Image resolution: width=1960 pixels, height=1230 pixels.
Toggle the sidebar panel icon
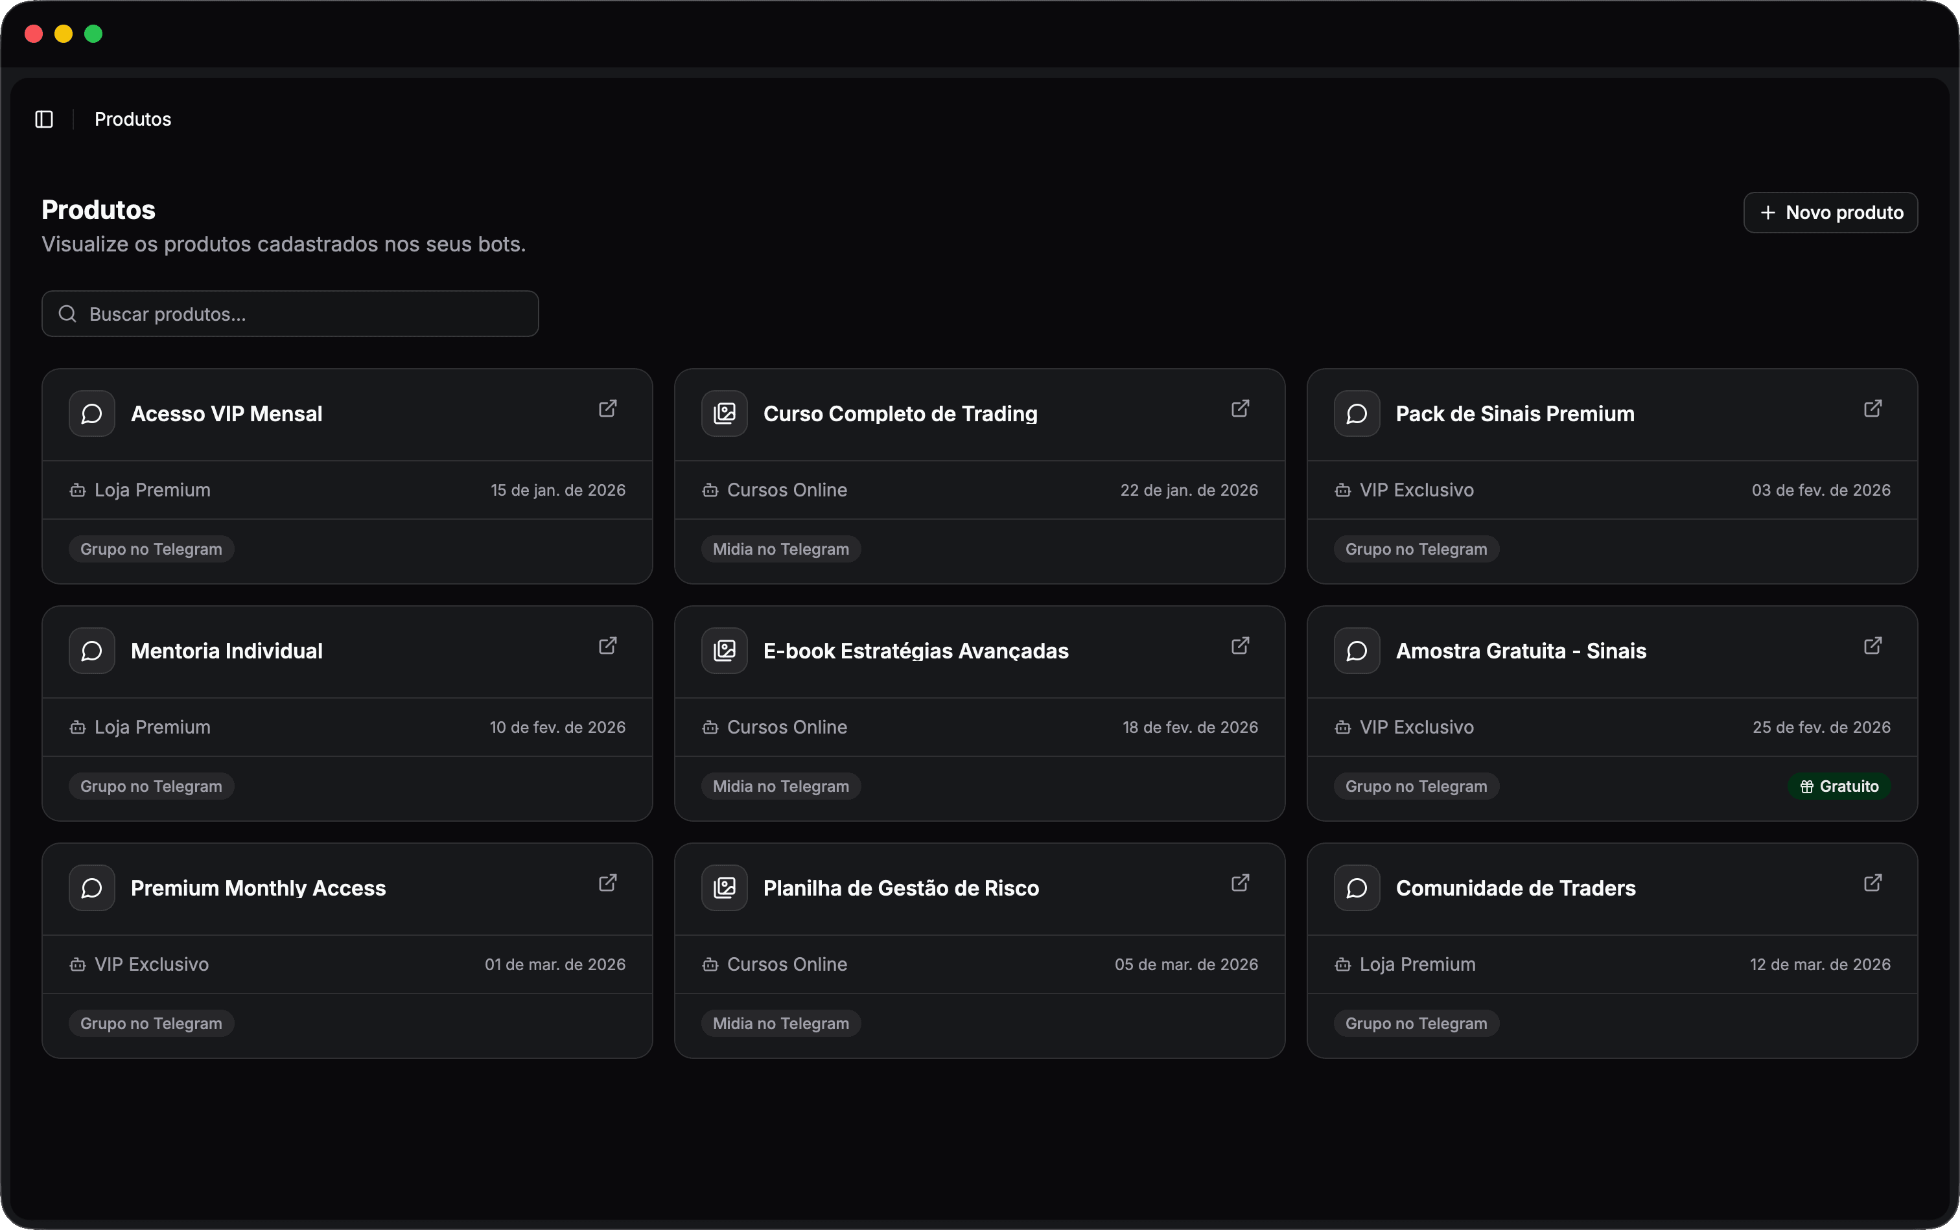pos(44,120)
